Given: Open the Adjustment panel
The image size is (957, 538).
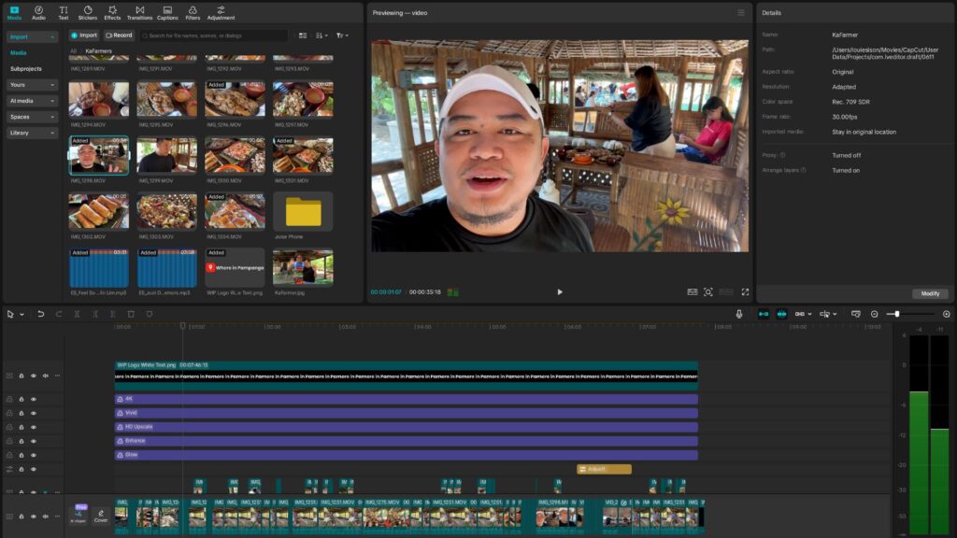Looking at the screenshot, I should pyautogui.click(x=221, y=11).
